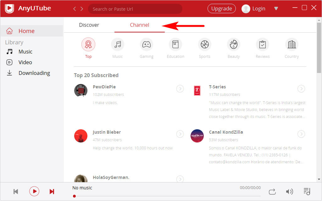Minimize the AnyUTube window
The height and width of the screenshot is (201, 322).
(295, 8)
